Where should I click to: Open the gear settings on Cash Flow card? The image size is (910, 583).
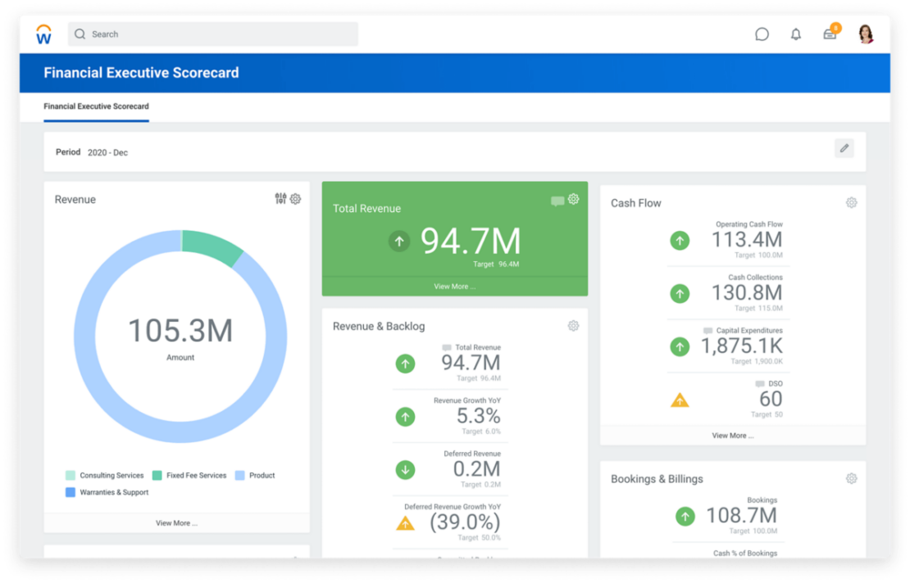tap(851, 202)
